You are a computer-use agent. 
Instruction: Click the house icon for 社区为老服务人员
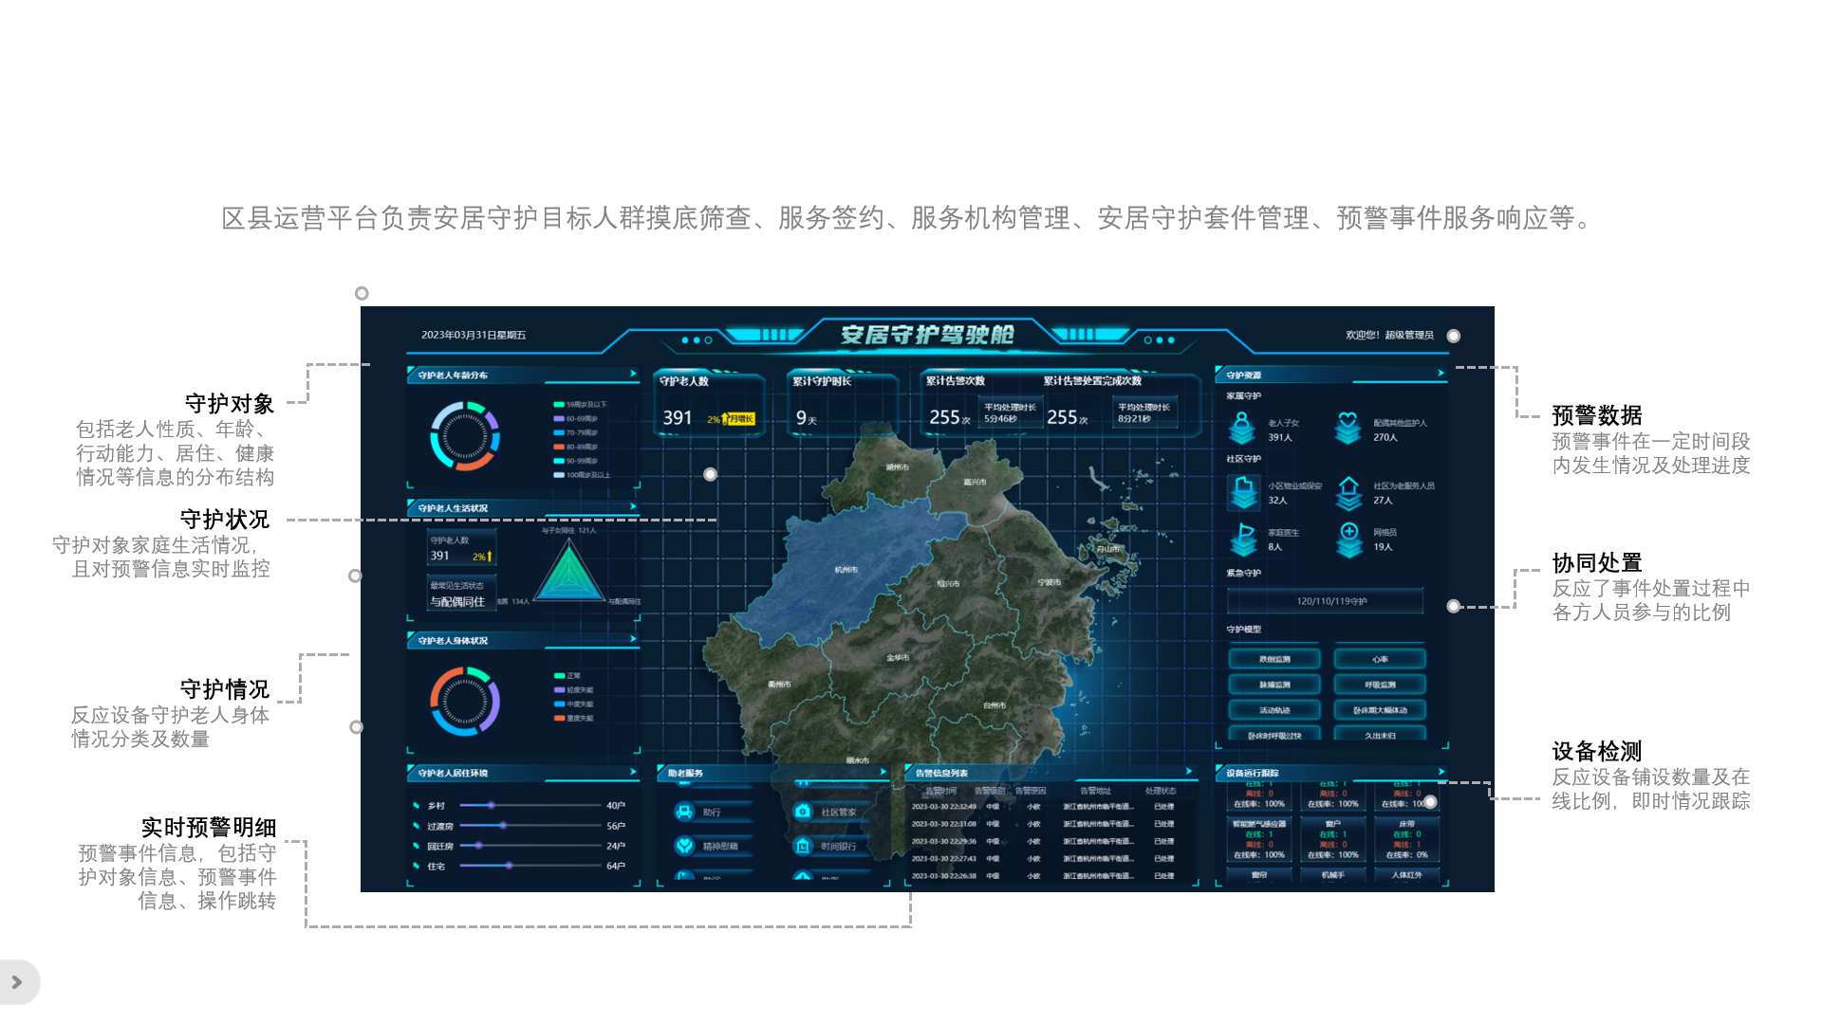click(1348, 492)
